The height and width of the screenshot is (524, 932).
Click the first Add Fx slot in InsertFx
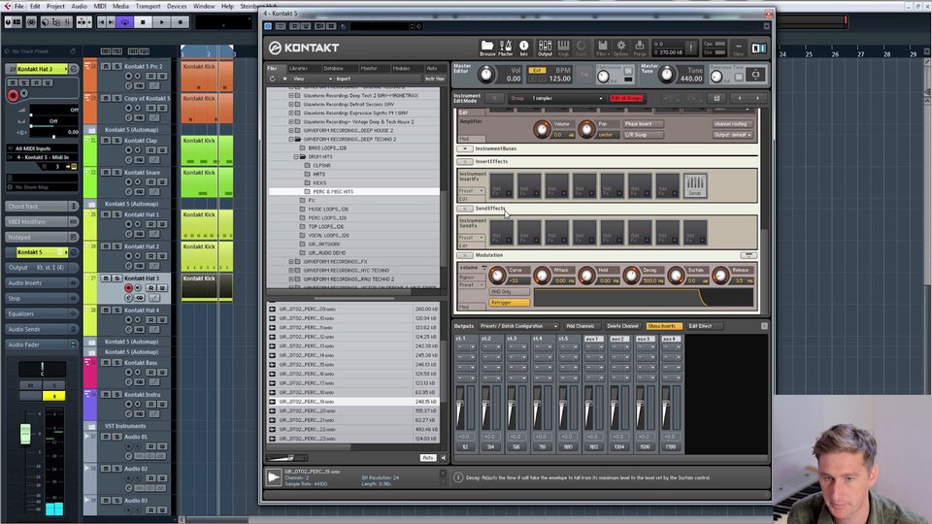[502, 185]
